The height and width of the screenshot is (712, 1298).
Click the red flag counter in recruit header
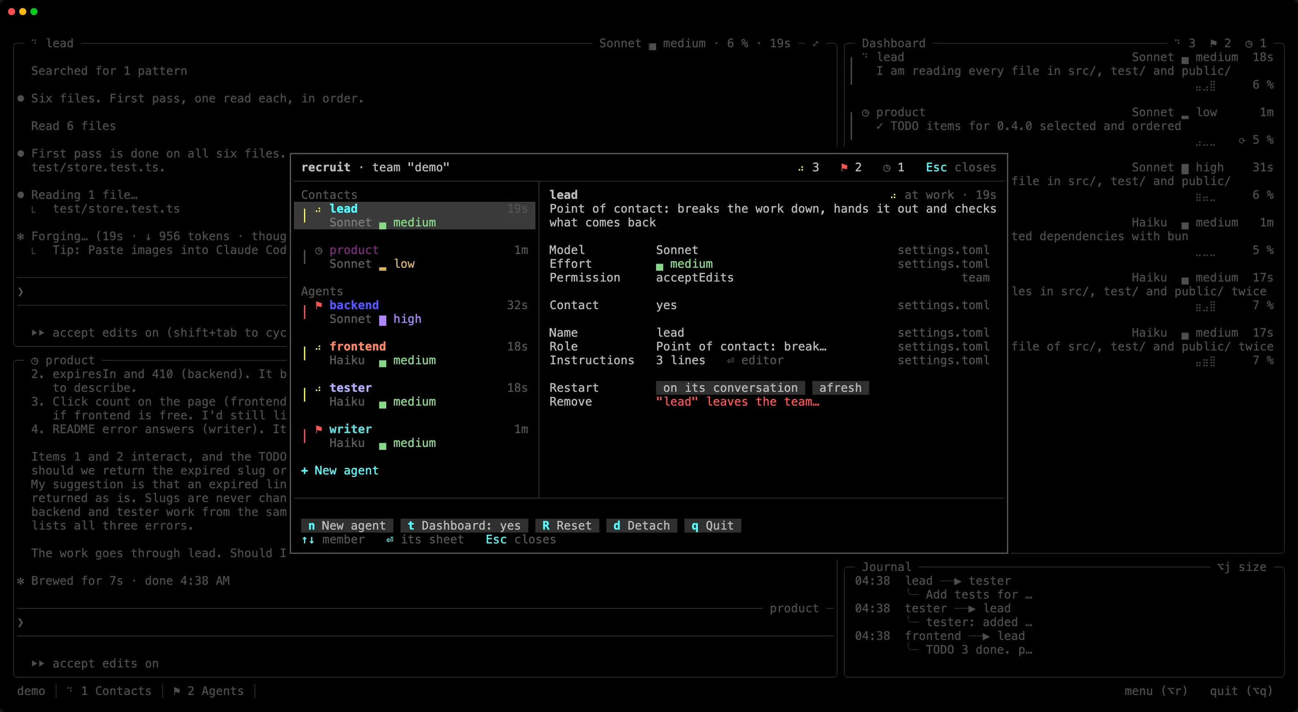(851, 167)
